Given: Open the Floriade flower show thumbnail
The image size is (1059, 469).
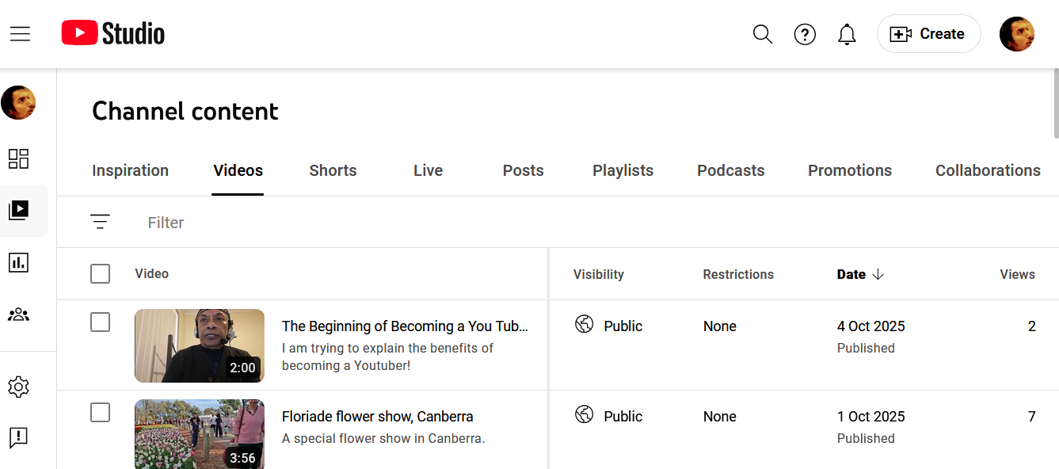Looking at the screenshot, I should click(x=200, y=434).
